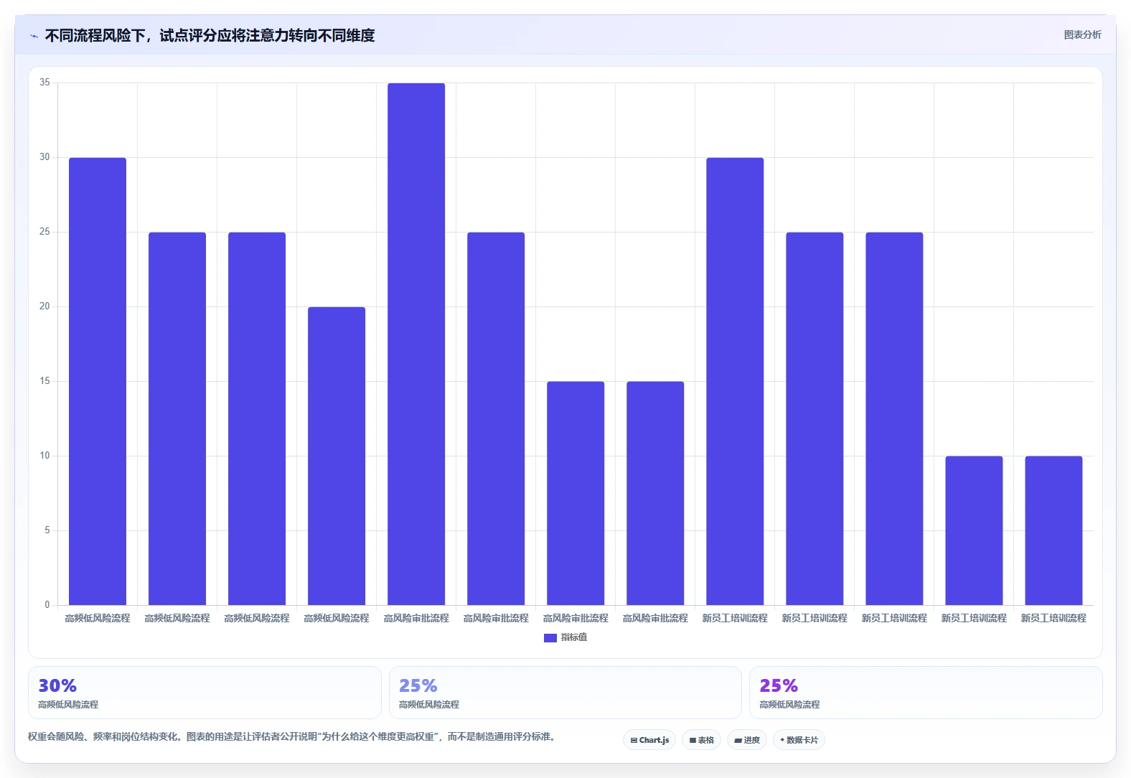Open the 图表分析 label in header
The image size is (1131, 778).
[x=1082, y=34]
